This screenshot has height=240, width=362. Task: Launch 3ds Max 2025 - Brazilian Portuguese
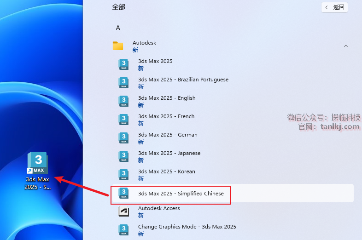(183, 80)
